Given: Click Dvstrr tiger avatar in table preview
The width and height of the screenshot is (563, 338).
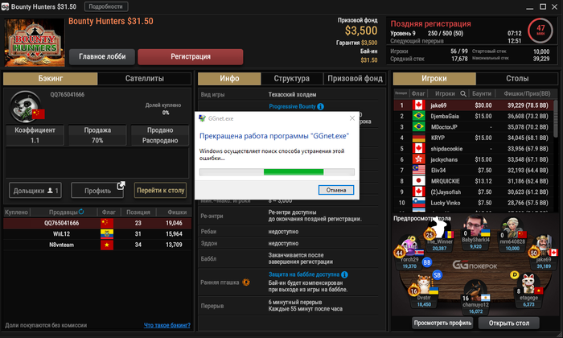Looking at the screenshot, I should [x=425, y=284].
